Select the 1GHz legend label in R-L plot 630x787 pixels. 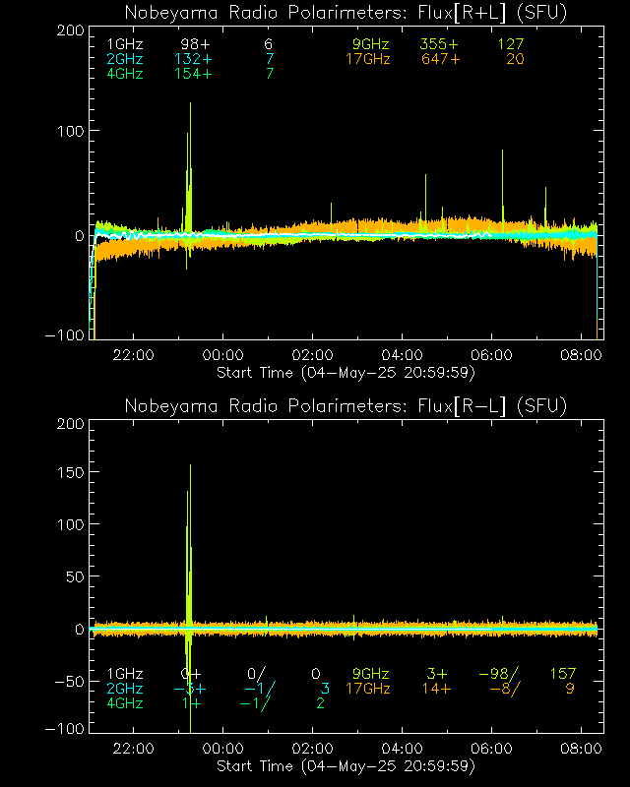click(x=125, y=674)
